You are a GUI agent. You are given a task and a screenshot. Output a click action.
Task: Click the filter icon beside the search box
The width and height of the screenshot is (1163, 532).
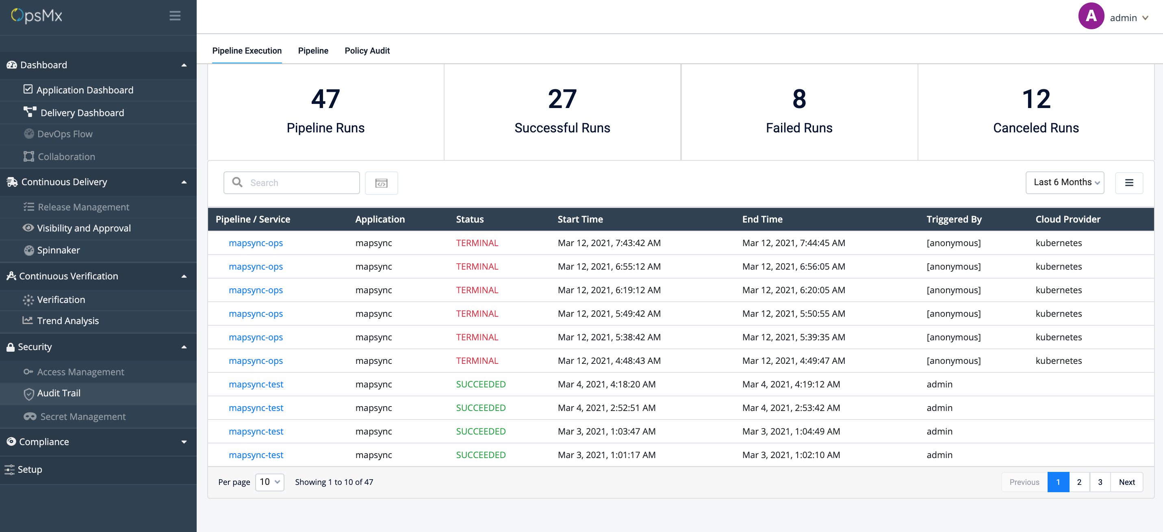coord(382,183)
